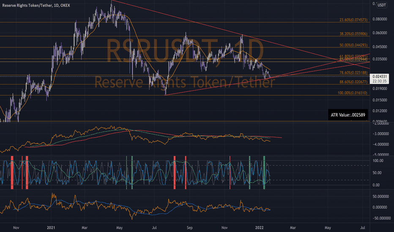Select the 100.00%(0.016510) Fibonacci level label

[352, 93]
